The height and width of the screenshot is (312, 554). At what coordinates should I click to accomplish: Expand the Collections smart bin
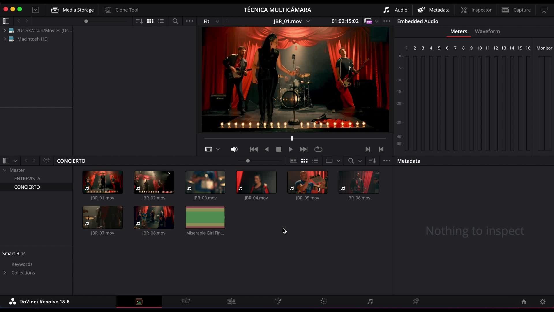pos(5,273)
